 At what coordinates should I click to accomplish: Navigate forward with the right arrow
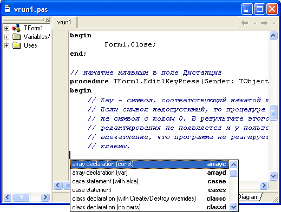tap(264, 23)
